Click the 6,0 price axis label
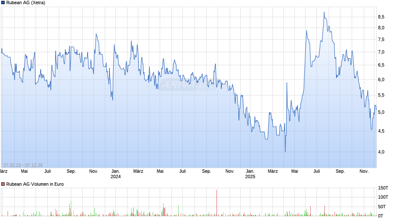The width and height of the screenshot is (394, 220). [x=381, y=80]
